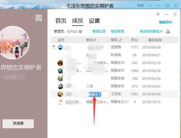Click the Mona Lisa avatar in 隔壁老冯 row
Image resolution: width=181 pixels, height=138 pixels.
[60, 63]
